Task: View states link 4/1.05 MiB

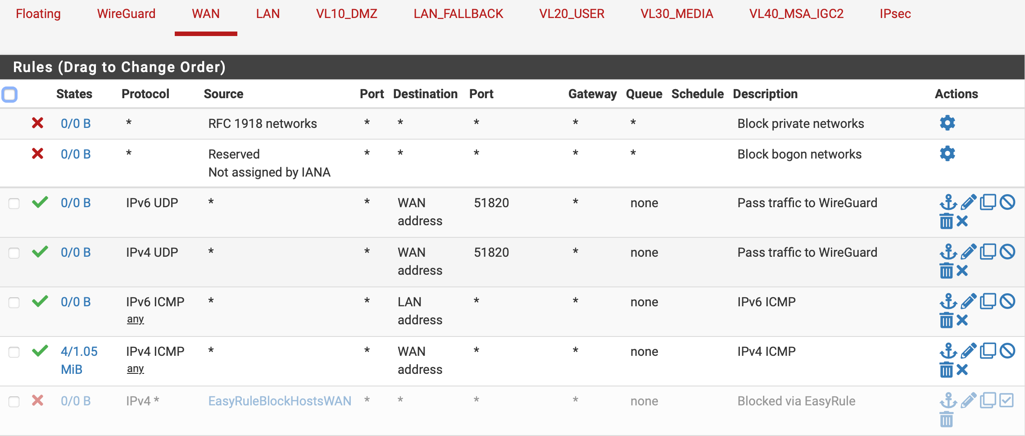Action: coord(79,360)
